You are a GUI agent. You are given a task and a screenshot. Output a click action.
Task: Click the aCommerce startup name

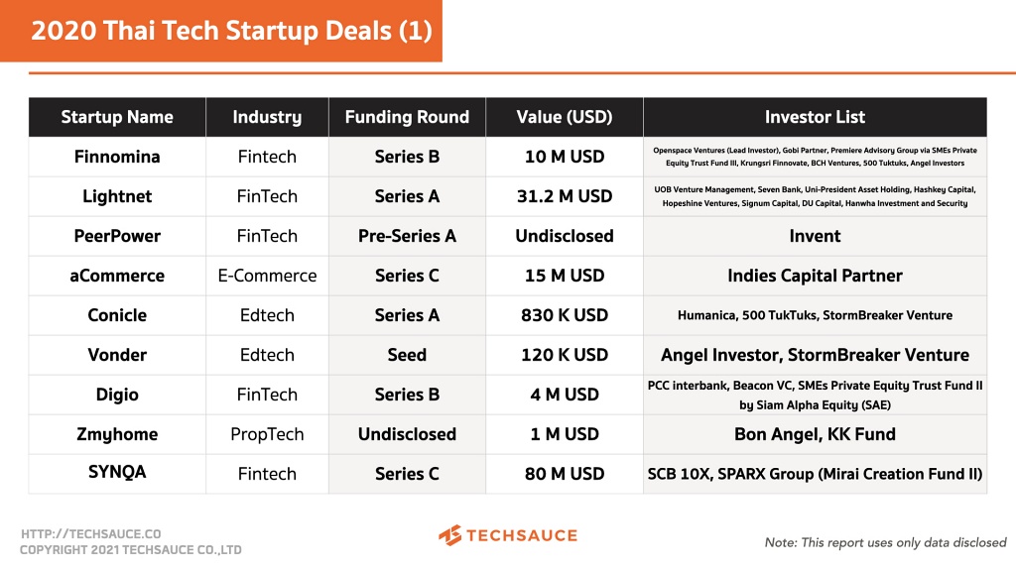tap(117, 276)
